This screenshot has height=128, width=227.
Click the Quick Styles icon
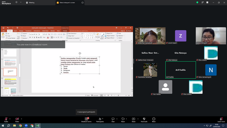point(102,36)
